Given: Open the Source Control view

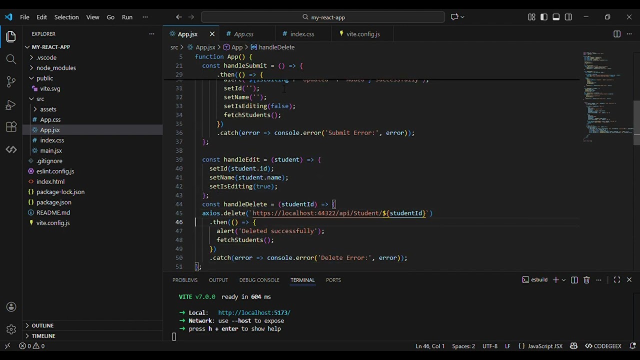Looking at the screenshot, I should (x=11, y=82).
